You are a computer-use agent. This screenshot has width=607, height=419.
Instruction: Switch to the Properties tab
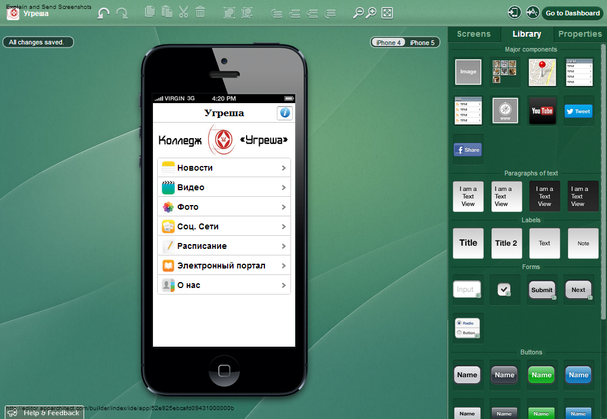tap(580, 34)
